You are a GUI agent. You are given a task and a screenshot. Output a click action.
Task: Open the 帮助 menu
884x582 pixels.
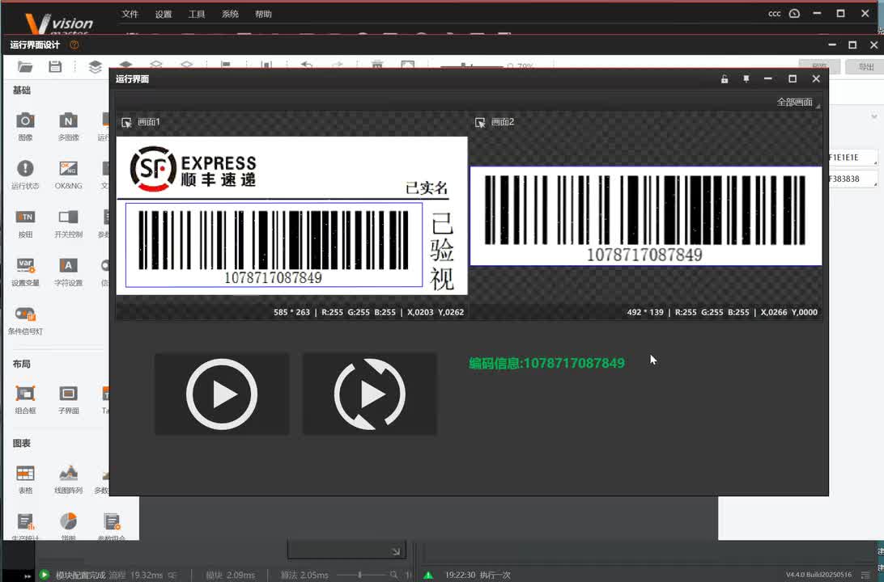point(263,14)
